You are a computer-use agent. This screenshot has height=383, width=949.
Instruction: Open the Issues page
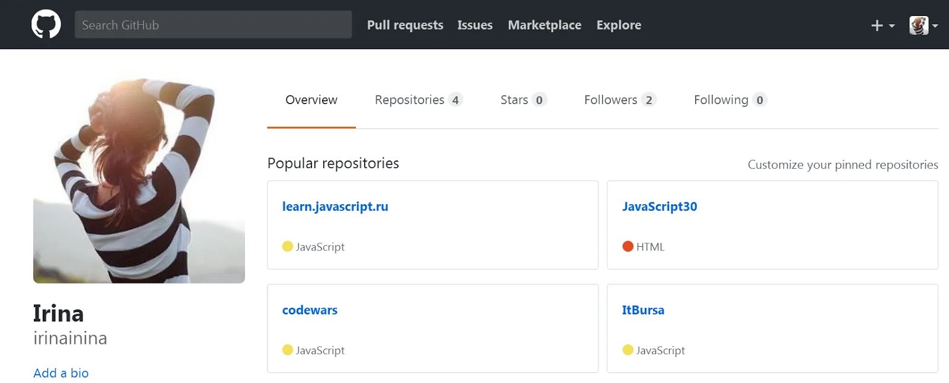click(x=474, y=25)
